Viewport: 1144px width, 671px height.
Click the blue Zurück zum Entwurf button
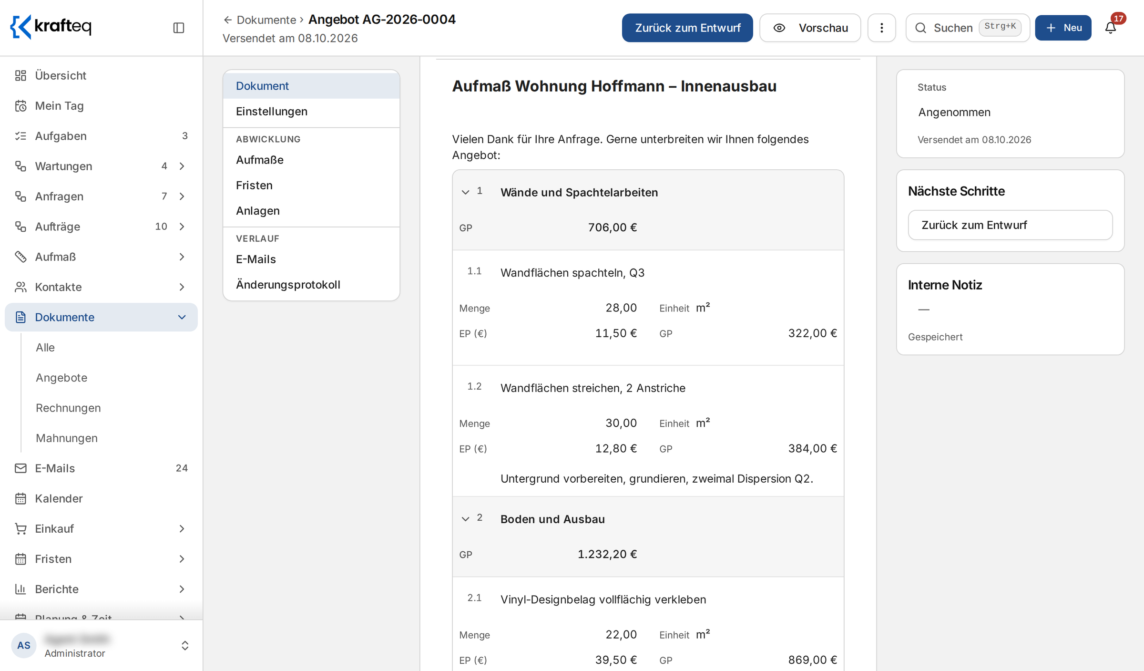(x=687, y=28)
